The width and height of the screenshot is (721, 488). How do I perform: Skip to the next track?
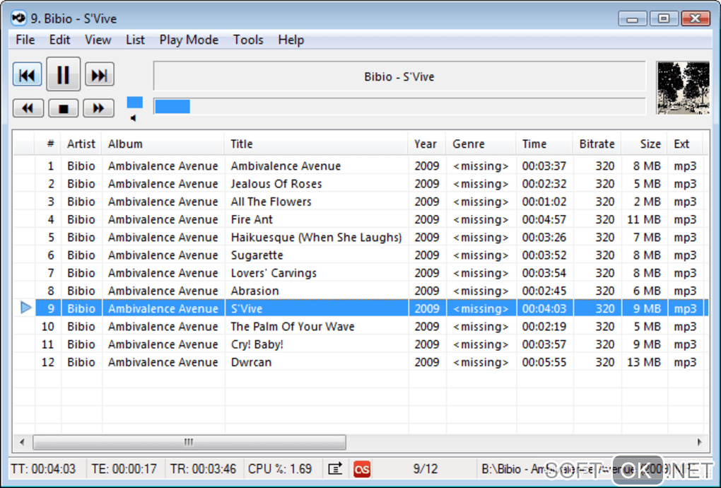tap(100, 74)
